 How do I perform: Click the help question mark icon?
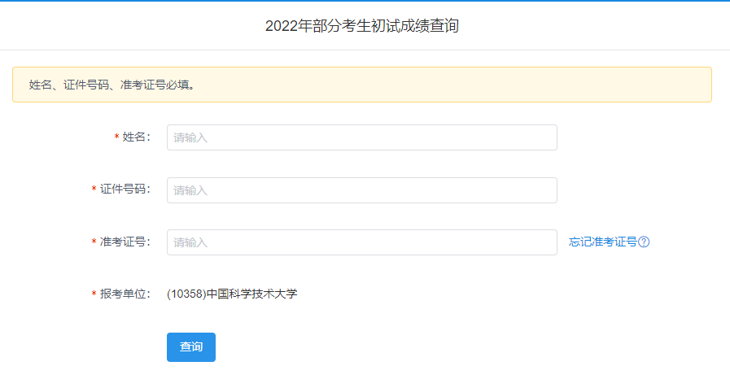(x=644, y=242)
